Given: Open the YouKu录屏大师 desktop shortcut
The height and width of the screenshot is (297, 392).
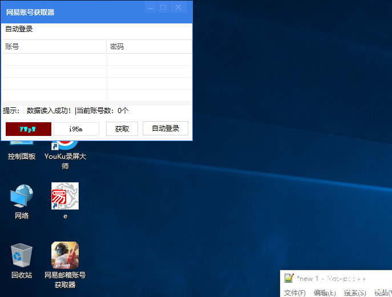Looking at the screenshot, I should 65,155.
